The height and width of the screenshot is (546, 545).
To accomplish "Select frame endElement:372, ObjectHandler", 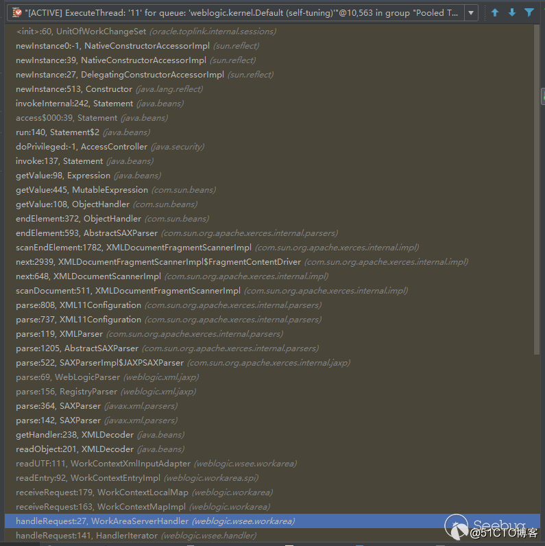I will (272, 219).
